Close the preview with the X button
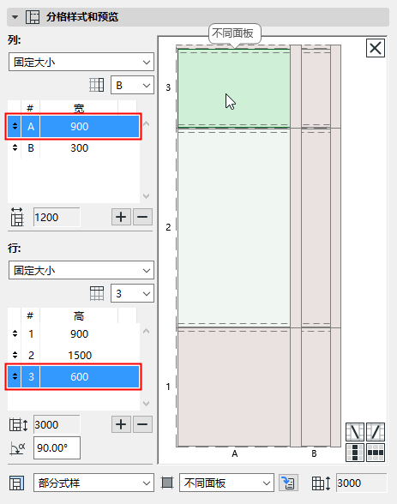This screenshot has width=397, height=504. click(376, 48)
